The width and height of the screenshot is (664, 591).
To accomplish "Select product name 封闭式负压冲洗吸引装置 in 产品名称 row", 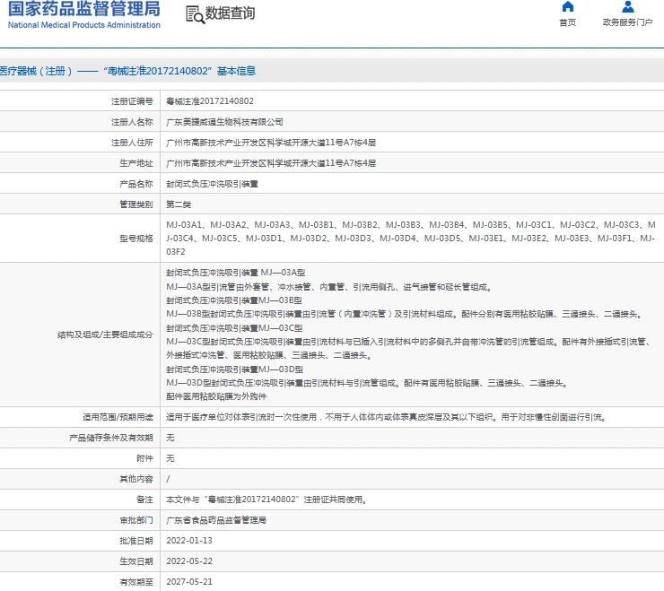I will (x=212, y=184).
